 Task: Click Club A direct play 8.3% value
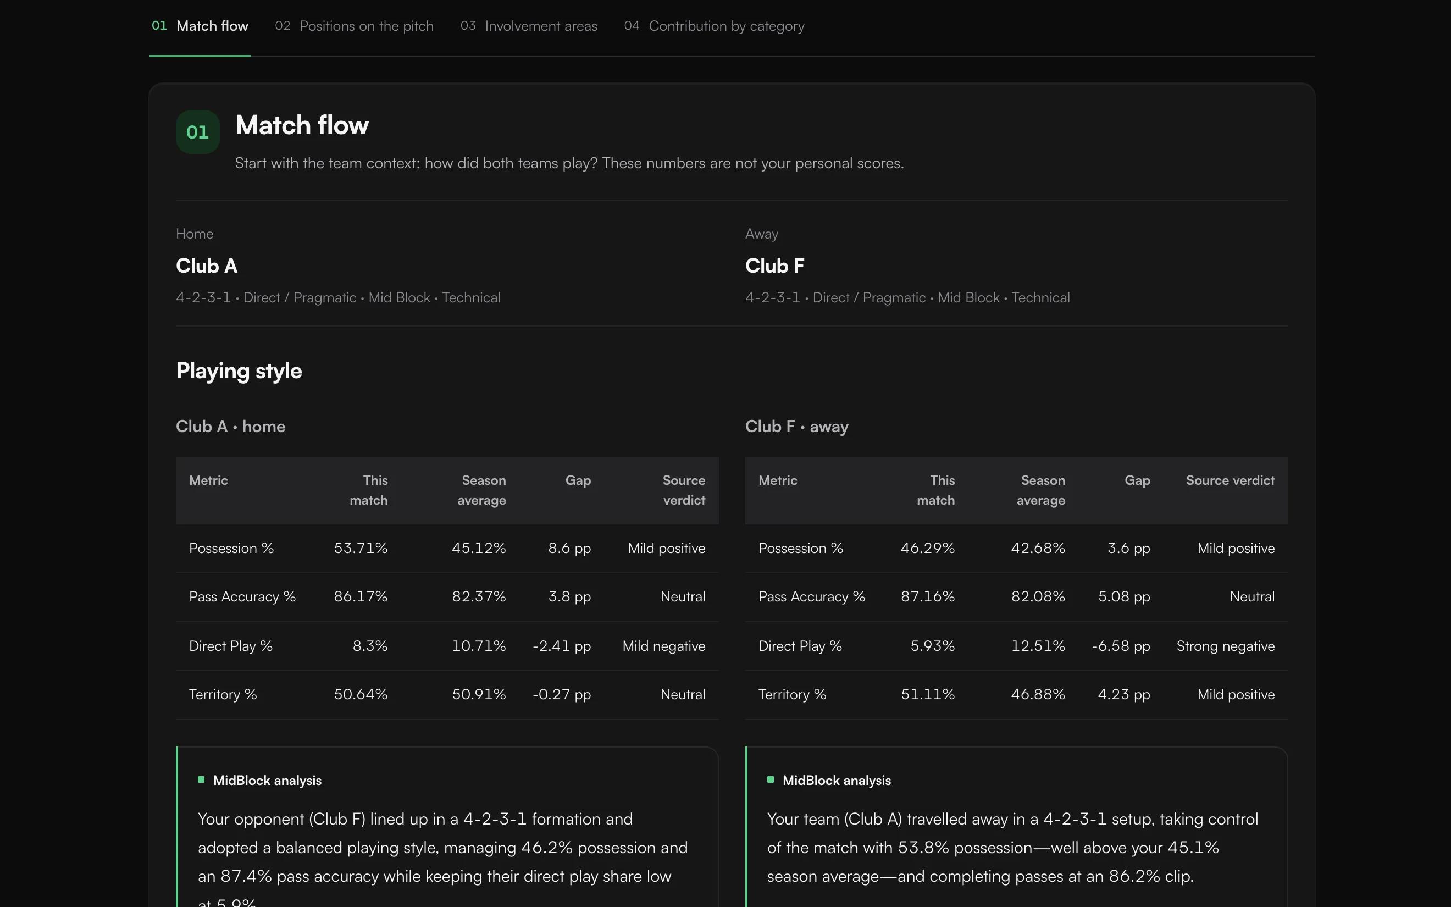point(370,646)
